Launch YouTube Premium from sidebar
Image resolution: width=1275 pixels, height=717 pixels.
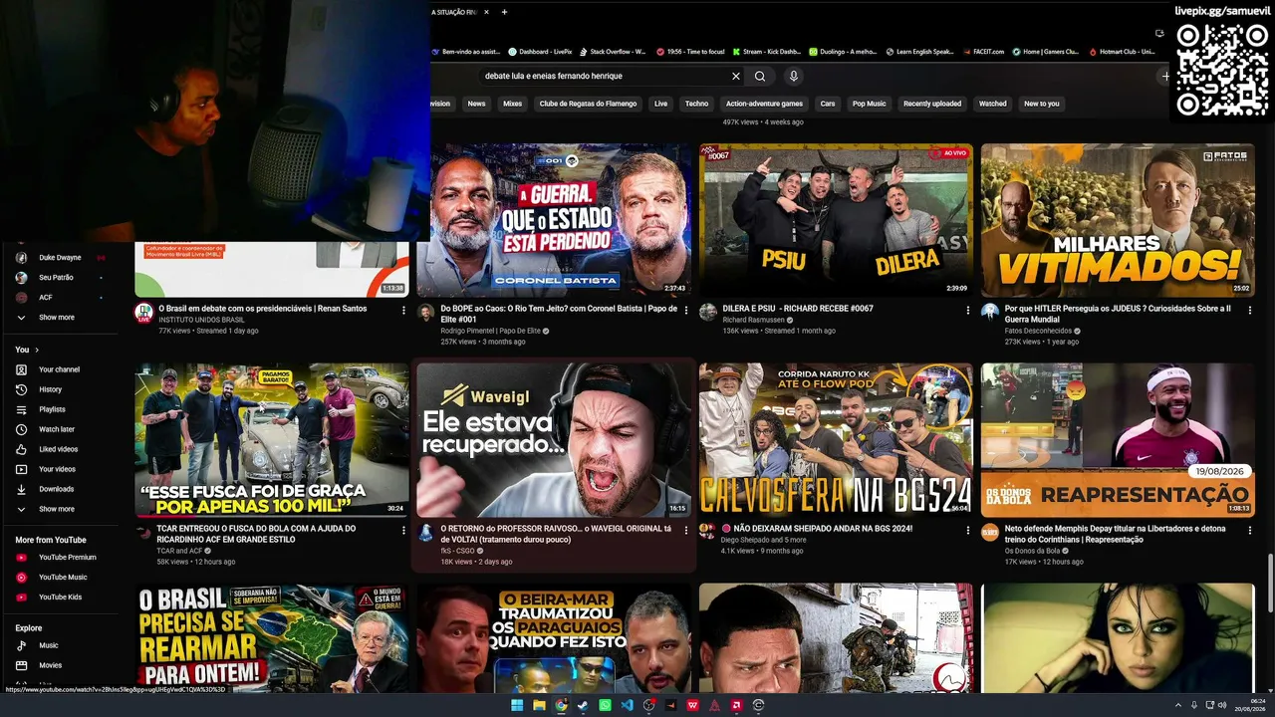coord(59,558)
